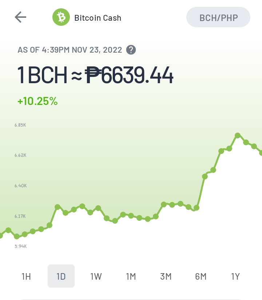
Task: Click the Bitcoin Cash title text
Action: point(98,18)
